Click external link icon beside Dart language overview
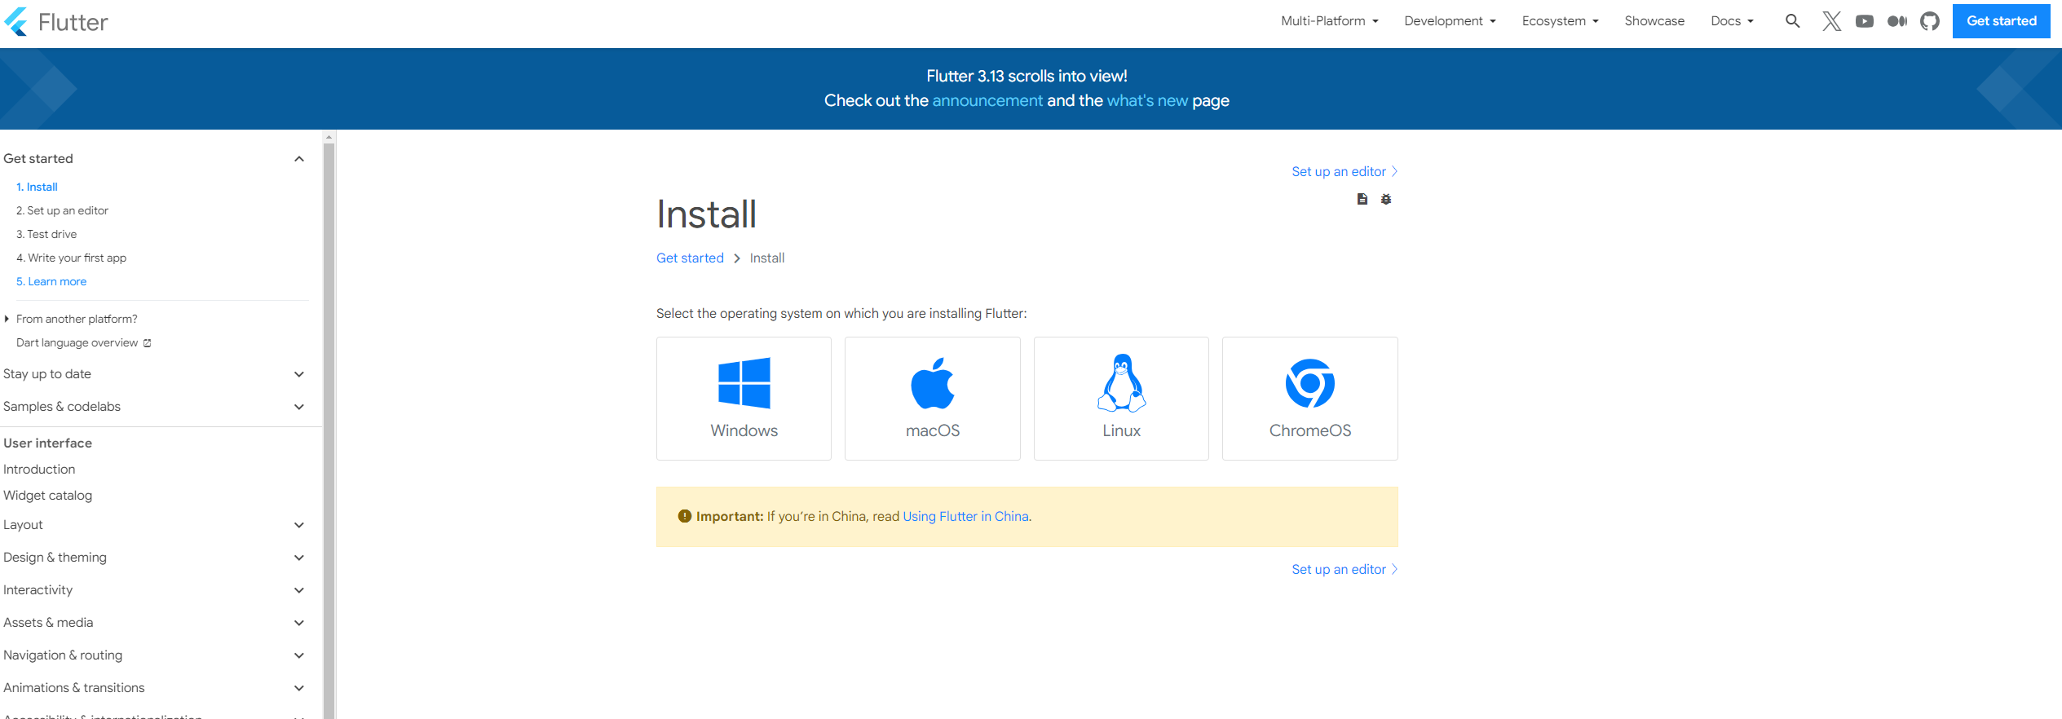 click(x=148, y=343)
